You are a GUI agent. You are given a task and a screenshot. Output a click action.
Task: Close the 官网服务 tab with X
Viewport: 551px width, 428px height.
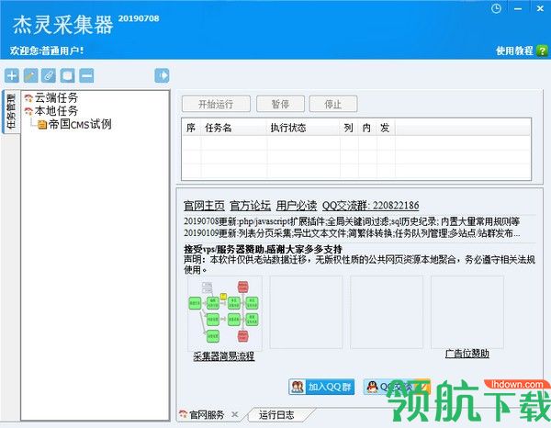coord(235,415)
